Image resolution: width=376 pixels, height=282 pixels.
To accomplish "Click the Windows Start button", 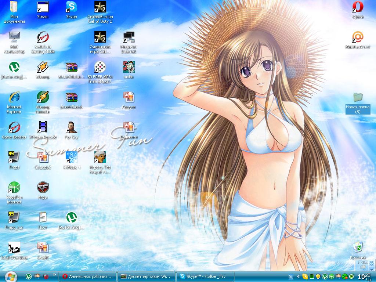I will click(11, 276).
